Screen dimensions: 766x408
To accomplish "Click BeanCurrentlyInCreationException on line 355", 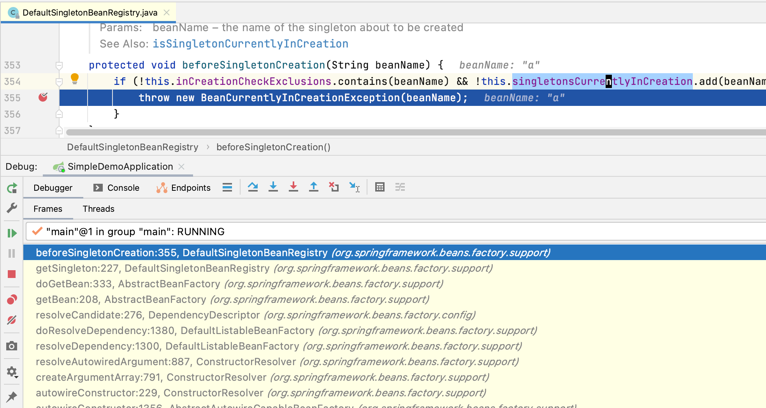I will (x=300, y=98).
